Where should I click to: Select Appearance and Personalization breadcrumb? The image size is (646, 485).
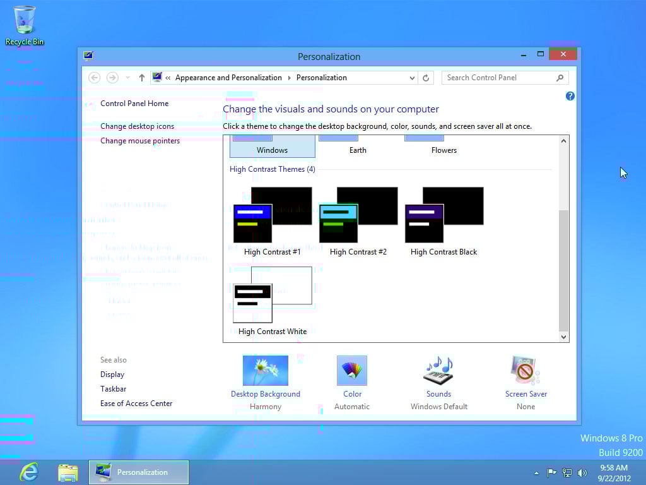(228, 78)
